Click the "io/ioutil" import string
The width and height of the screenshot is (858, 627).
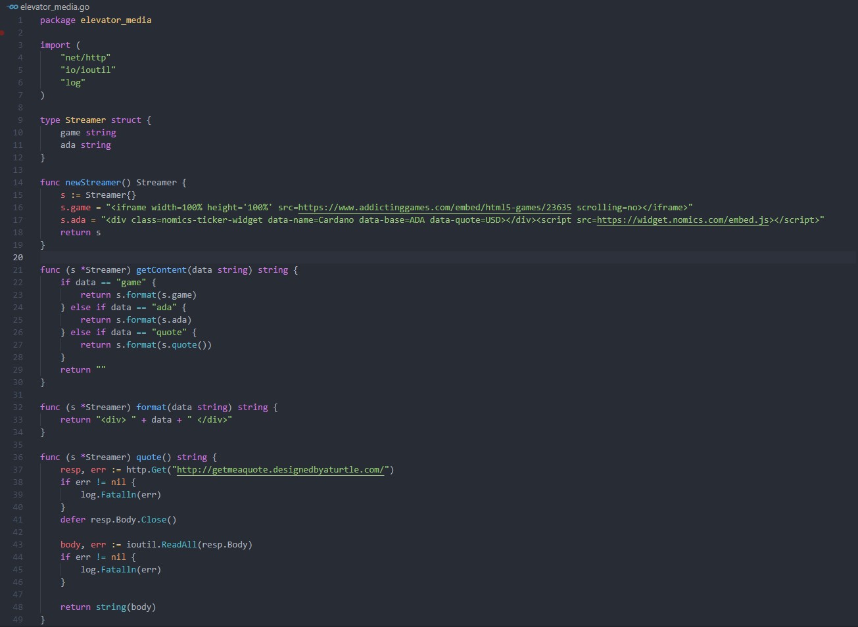pyautogui.click(x=88, y=70)
